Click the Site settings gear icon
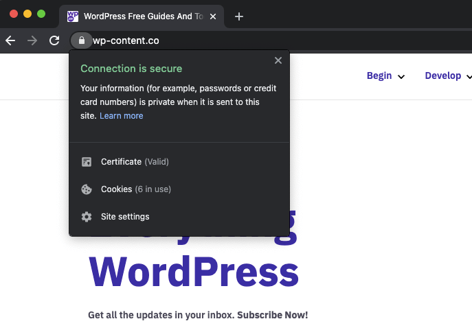Screen dimensions: 472x330 point(87,217)
